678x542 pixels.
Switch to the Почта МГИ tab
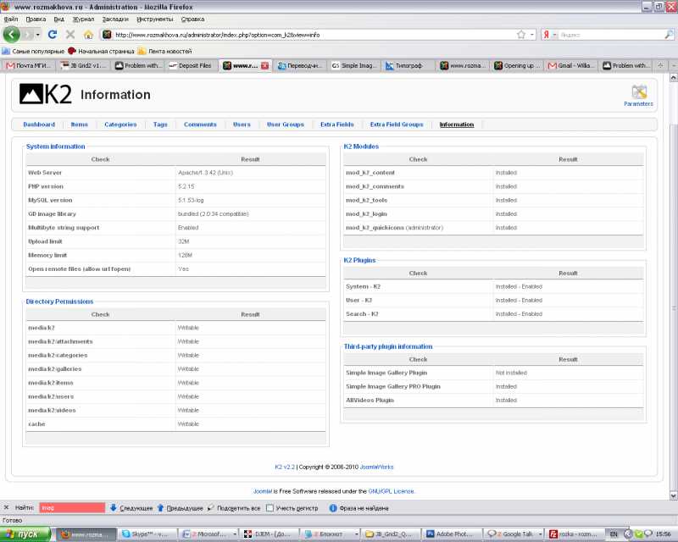(29, 66)
